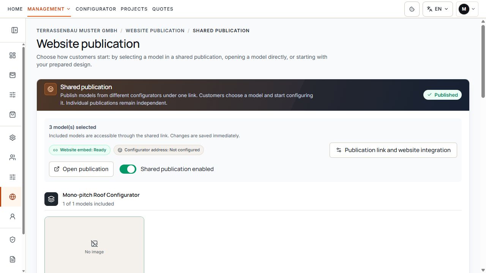Open the archive box icon in sidebar
This screenshot has height=273, width=486.
pos(13,75)
